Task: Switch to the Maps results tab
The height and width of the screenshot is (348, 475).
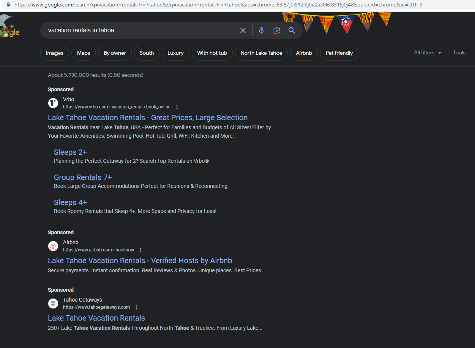Action: pos(84,53)
